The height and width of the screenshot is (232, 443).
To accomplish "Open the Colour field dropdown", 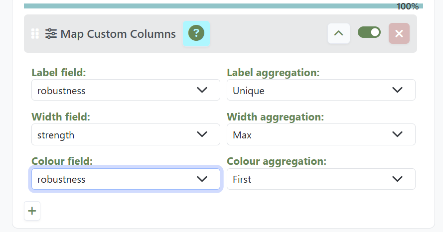I will (126, 179).
